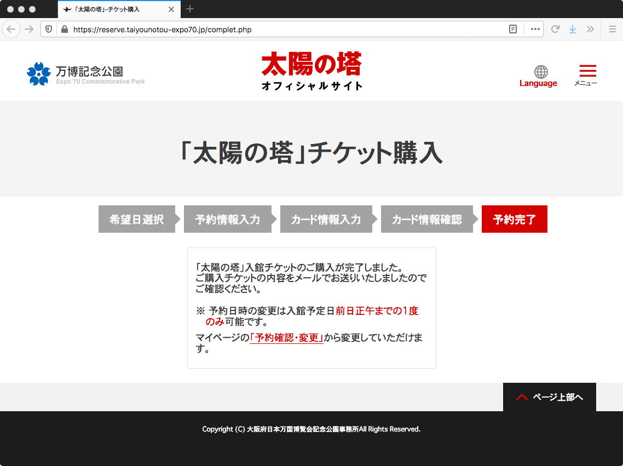Go forward with the browser forward arrow
Viewport: 623px width, 466px height.
click(x=29, y=29)
